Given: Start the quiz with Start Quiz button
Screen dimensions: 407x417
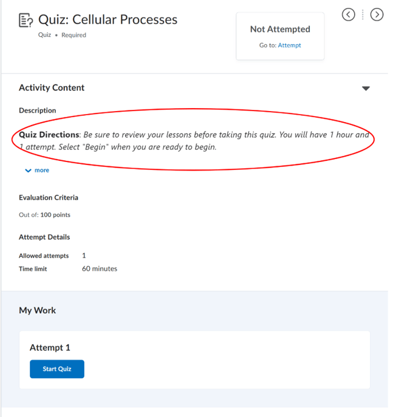Looking at the screenshot, I should click(57, 369).
